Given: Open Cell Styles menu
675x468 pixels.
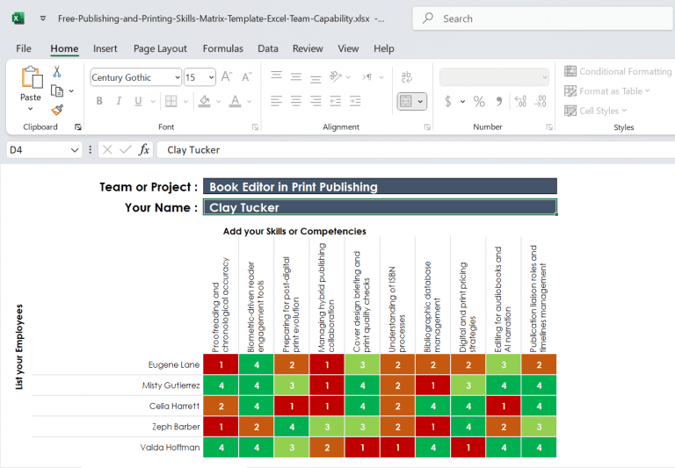Looking at the screenshot, I should 595,111.
